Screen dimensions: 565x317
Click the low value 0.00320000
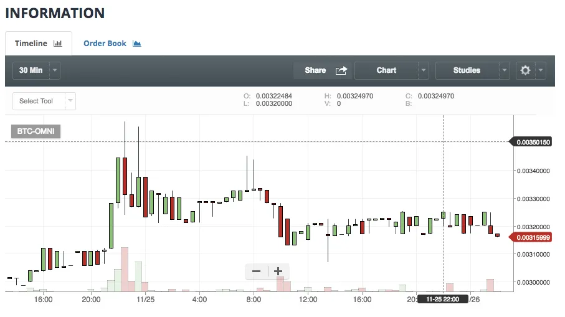(x=274, y=104)
